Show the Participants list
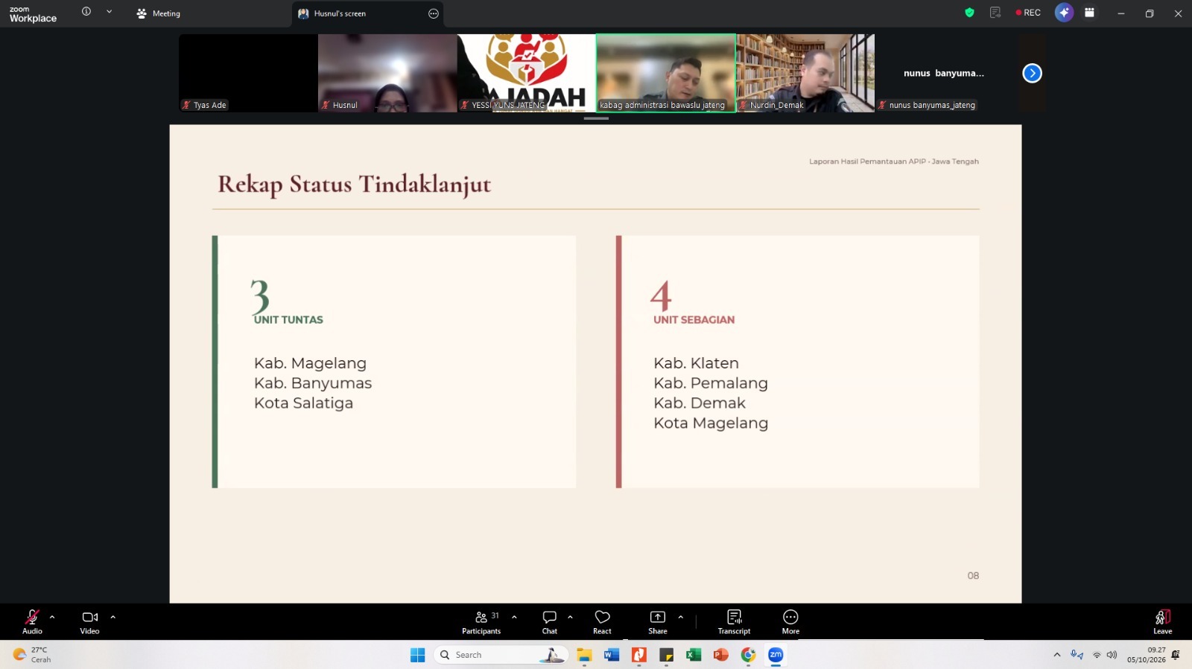 click(x=481, y=622)
